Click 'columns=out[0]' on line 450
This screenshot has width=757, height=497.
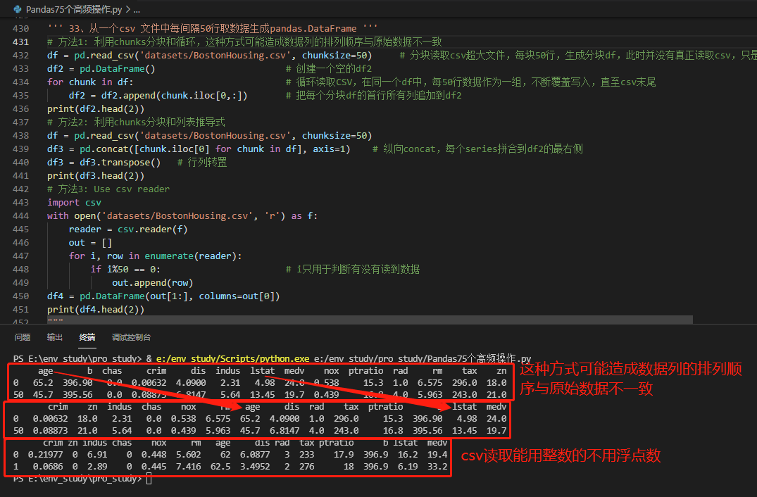tap(237, 296)
